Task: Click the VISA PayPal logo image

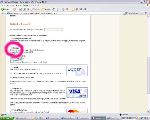Action: [77, 92]
